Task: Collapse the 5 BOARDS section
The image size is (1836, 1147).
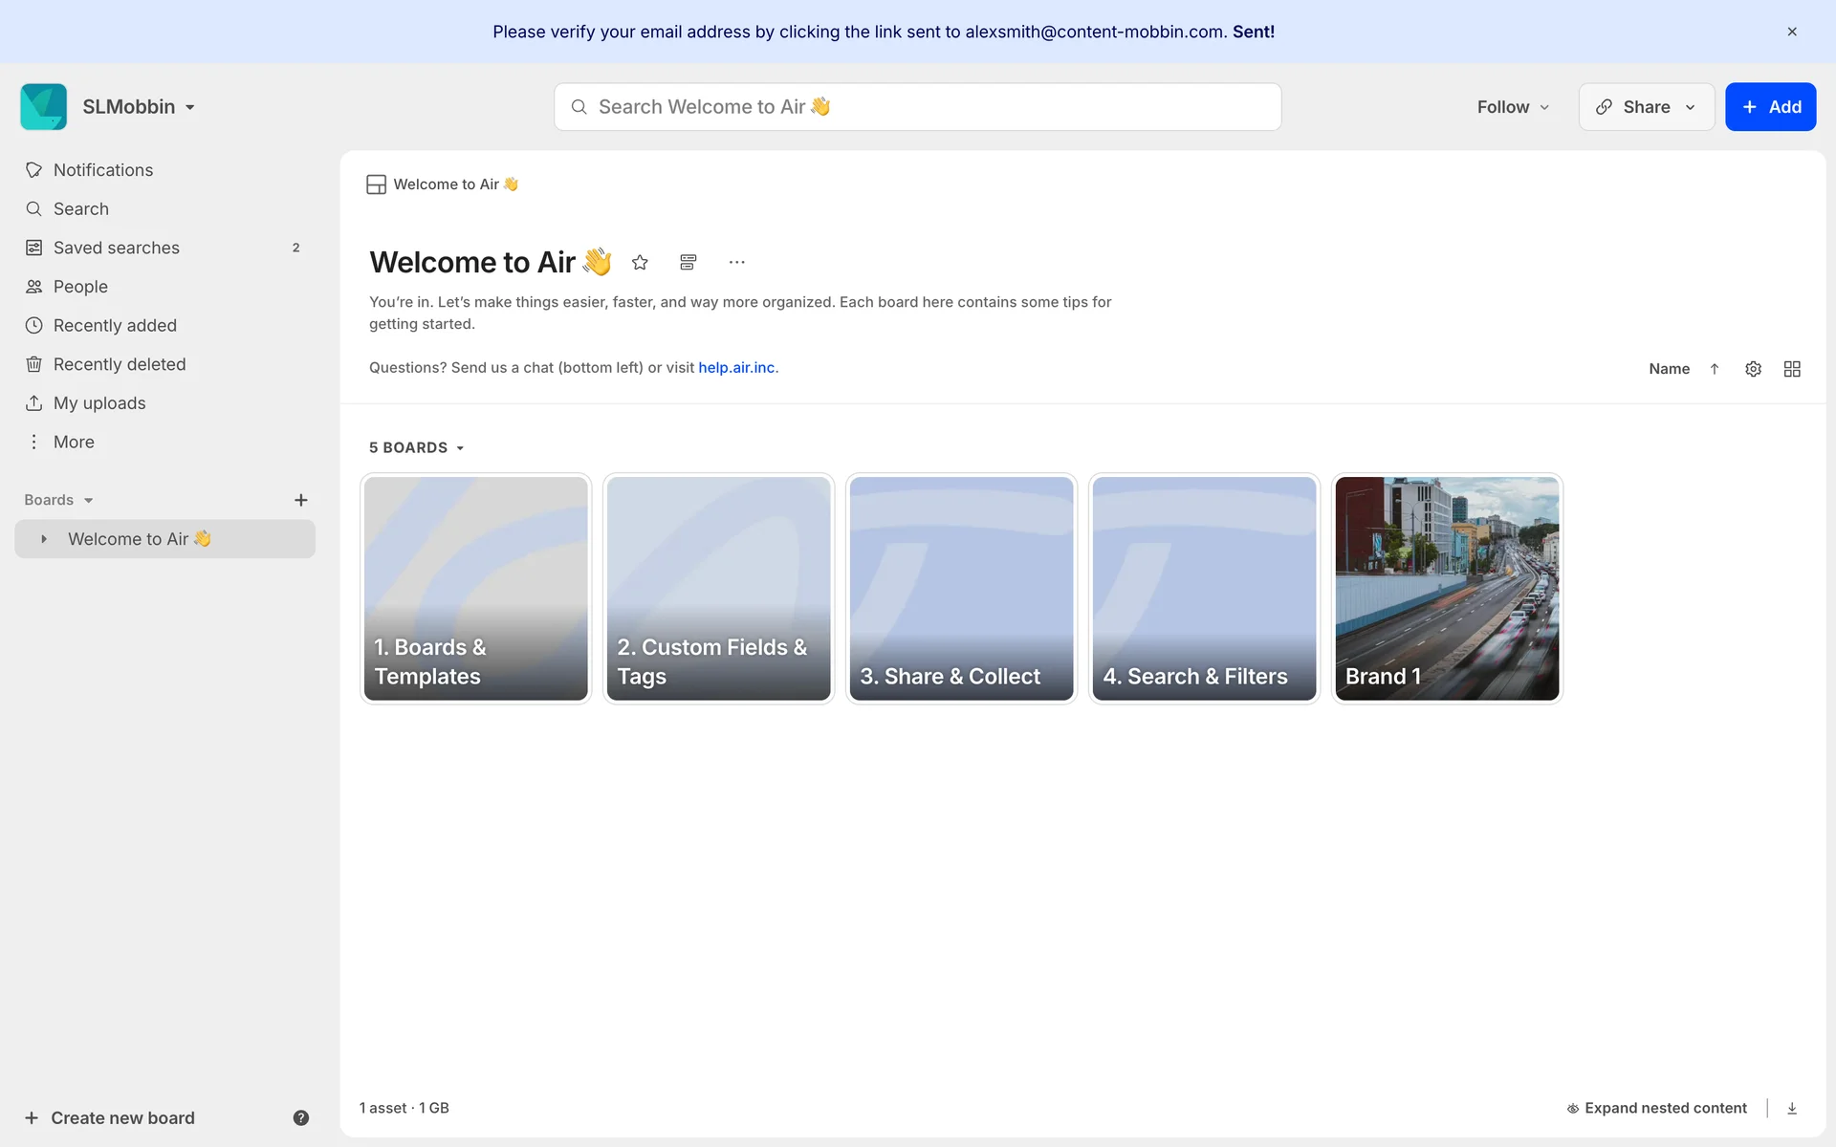Action: (x=417, y=447)
